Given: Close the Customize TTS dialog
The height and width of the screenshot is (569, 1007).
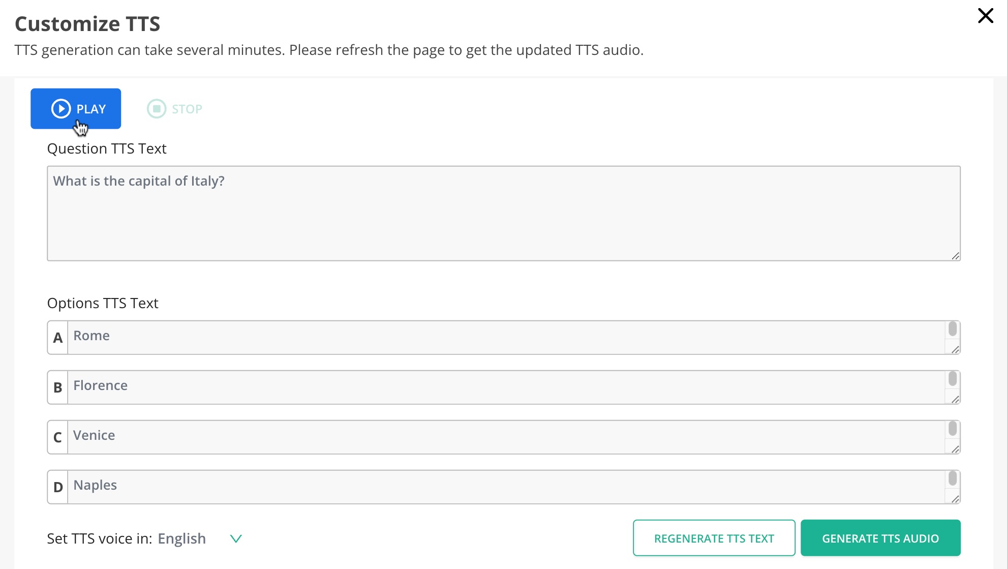Looking at the screenshot, I should pos(985,16).
